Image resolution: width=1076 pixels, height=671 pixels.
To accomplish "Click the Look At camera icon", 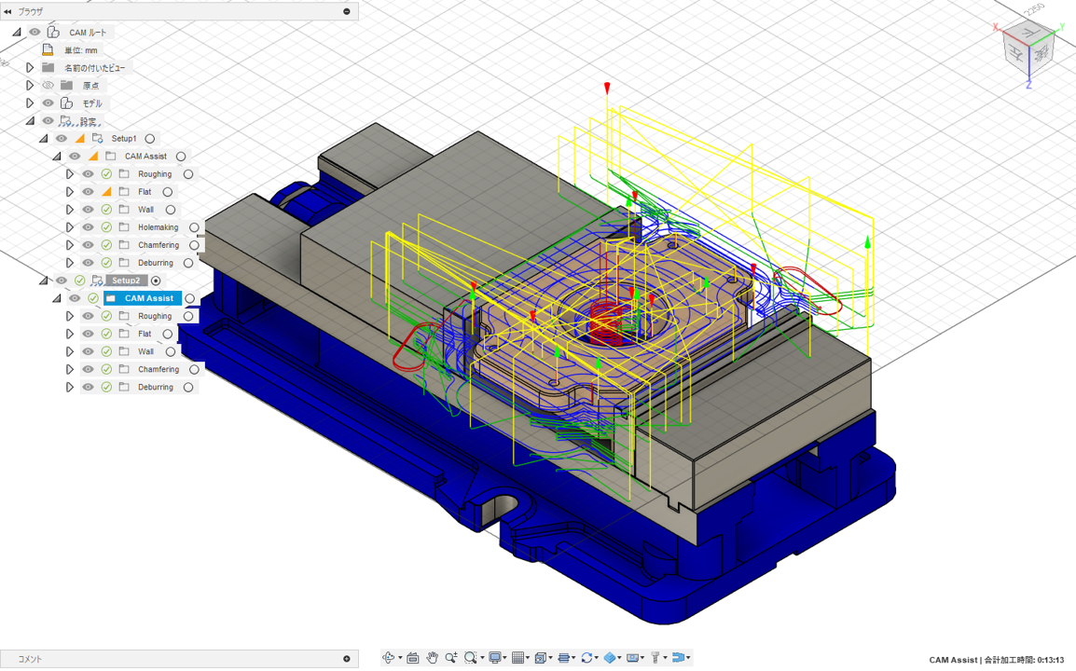I will 412,658.
